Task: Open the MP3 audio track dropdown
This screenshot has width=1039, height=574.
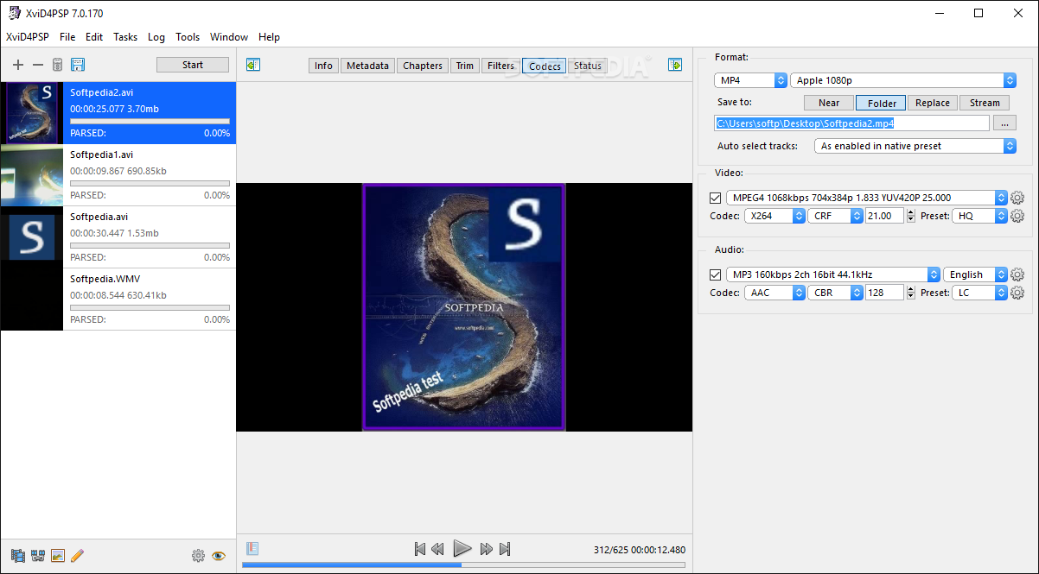Action: coord(832,274)
